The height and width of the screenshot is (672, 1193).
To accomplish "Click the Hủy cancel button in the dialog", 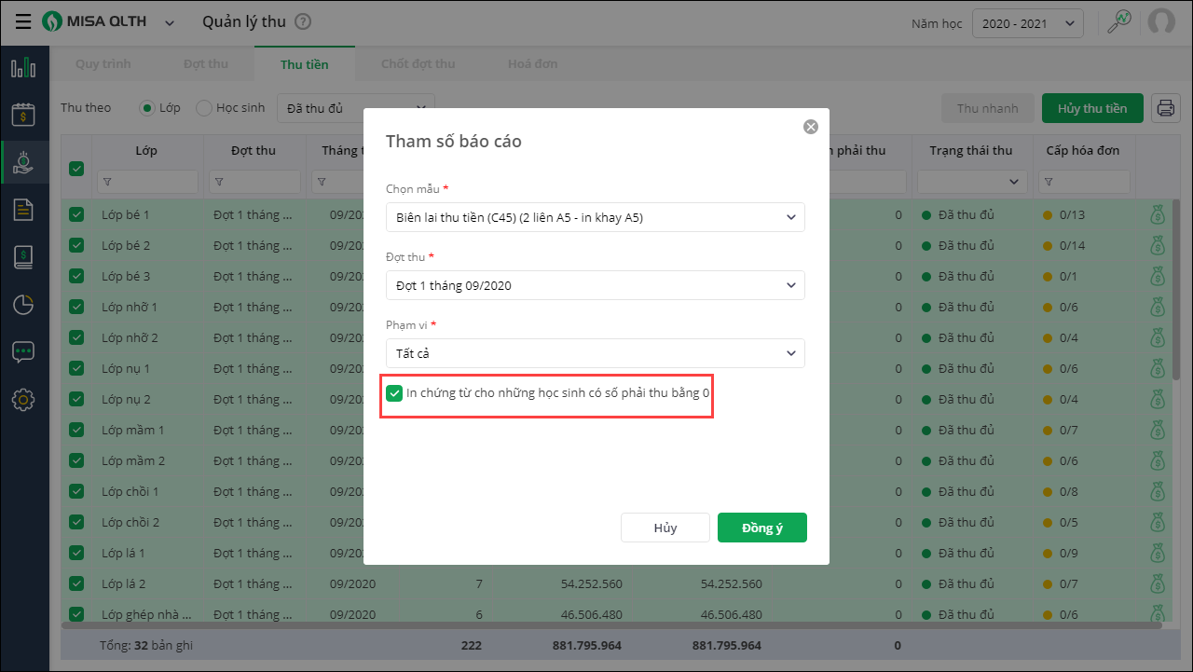I will point(665,528).
